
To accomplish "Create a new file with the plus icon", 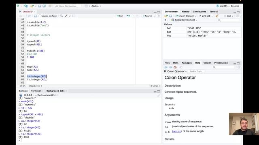I will [18, 6].
